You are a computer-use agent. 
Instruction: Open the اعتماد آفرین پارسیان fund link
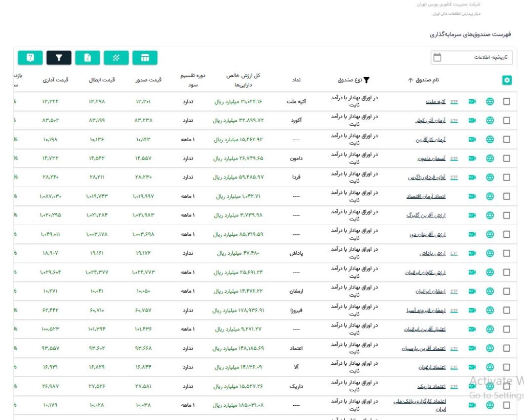[x=424, y=348]
